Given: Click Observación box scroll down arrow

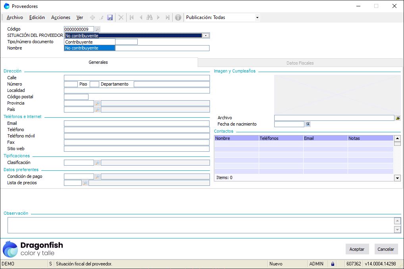Looking at the screenshot, I should [398, 230].
